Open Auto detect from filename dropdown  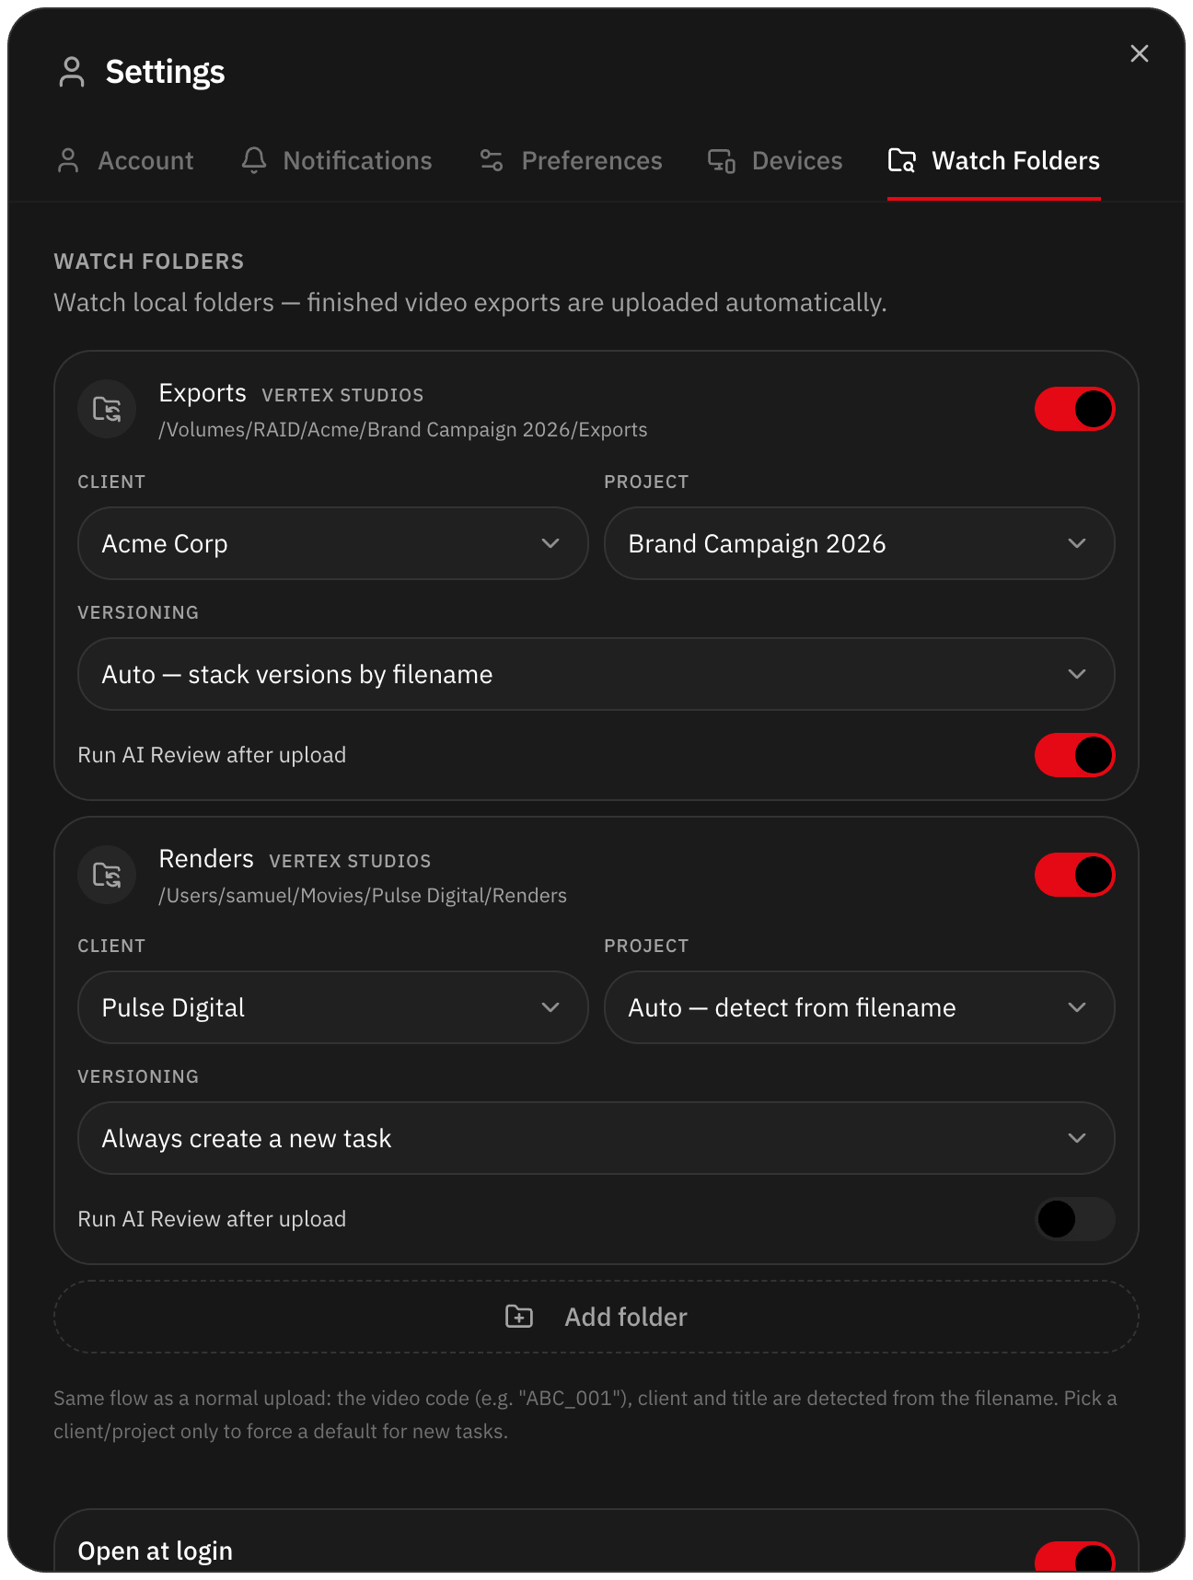(x=860, y=1007)
